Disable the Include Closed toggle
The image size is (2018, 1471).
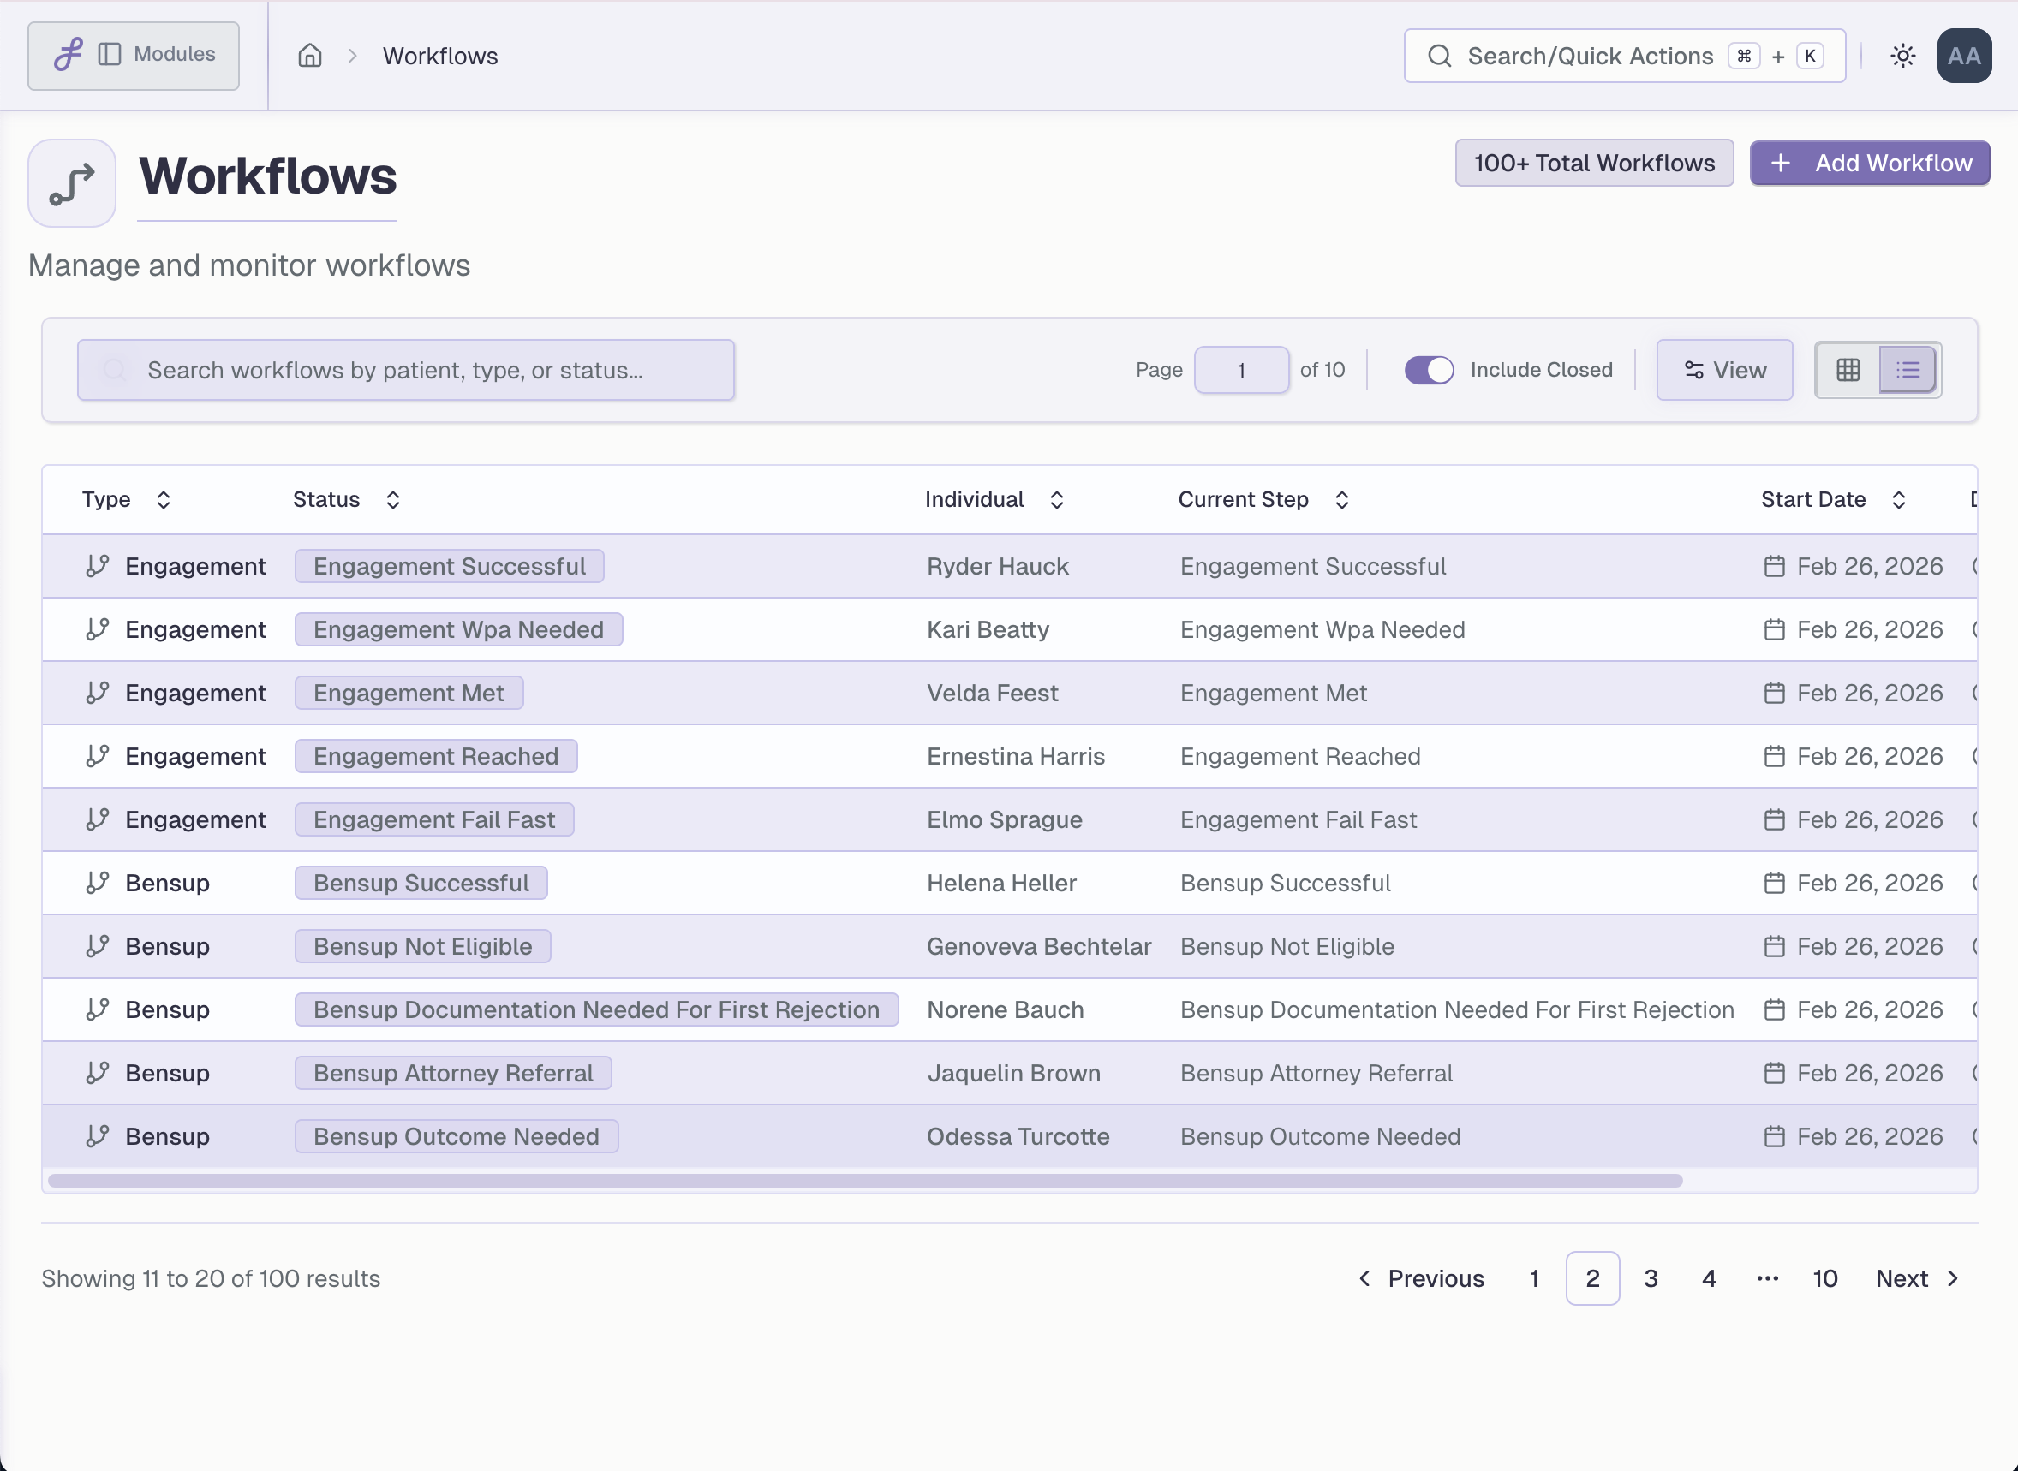click(x=1429, y=370)
